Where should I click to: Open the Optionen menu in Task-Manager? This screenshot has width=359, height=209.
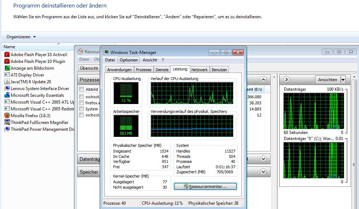129,60
